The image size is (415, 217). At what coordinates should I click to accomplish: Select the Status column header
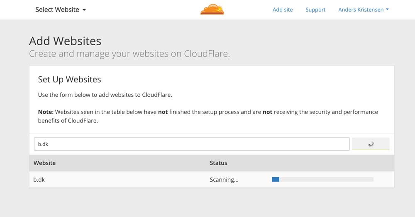218,163
